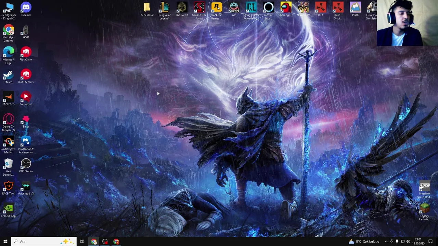Select the Riot Client desktop icon
The image size is (438, 246).
(x=26, y=54)
